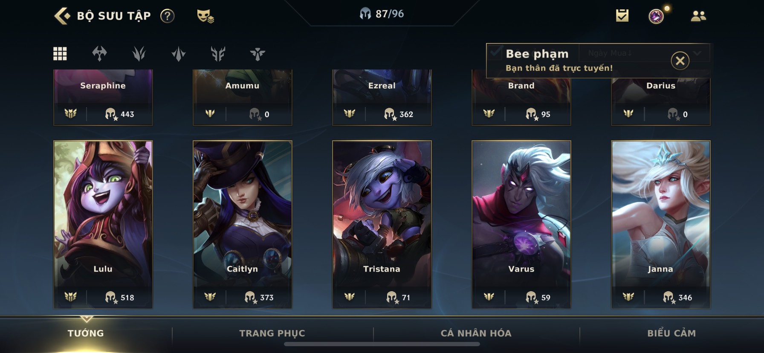Image resolution: width=764 pixels, height=353 pixels.
Task: Open the masks and coins shop icon
Action: 205,16
